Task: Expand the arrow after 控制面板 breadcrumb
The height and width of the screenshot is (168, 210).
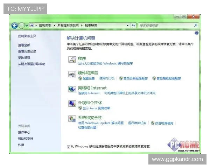Action: coord(54,25)
